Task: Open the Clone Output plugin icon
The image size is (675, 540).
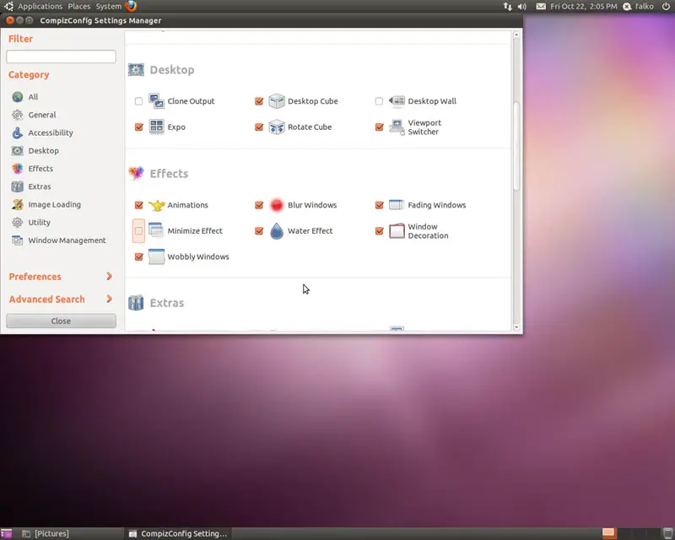Action: point(156,101)
